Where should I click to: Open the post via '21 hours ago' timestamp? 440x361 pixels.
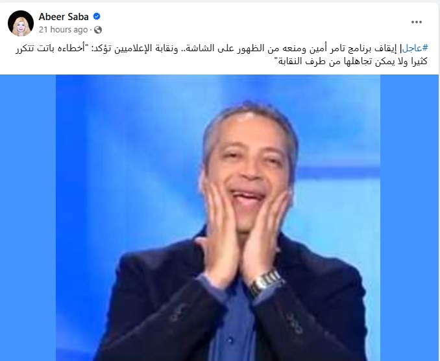coord(63,30)
